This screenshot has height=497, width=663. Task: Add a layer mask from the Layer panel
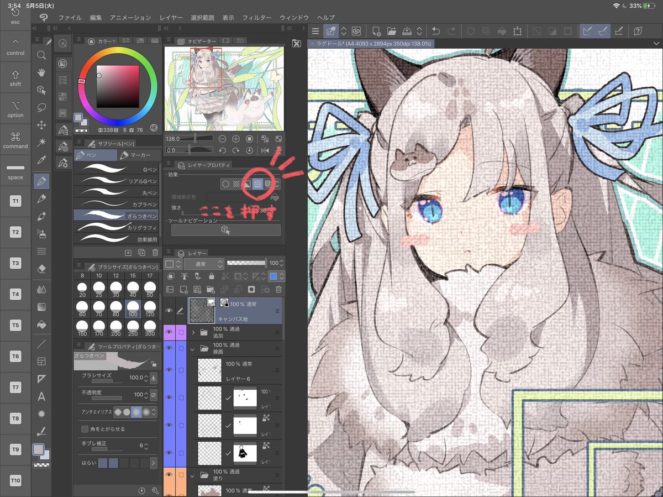(x=251, y=289)
